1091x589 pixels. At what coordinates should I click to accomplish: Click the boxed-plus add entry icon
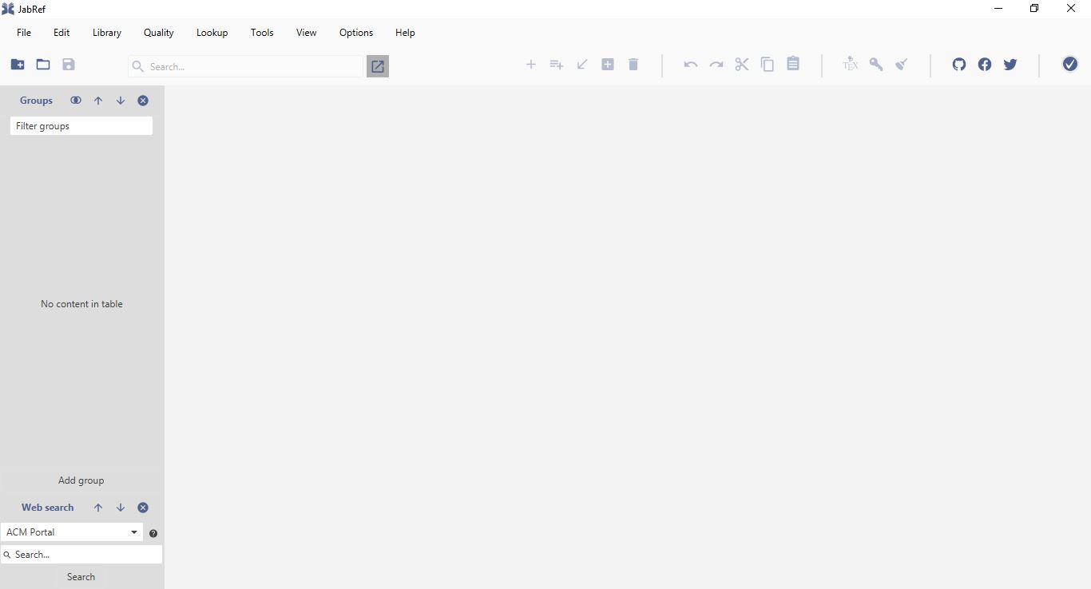tap(608, 65)
